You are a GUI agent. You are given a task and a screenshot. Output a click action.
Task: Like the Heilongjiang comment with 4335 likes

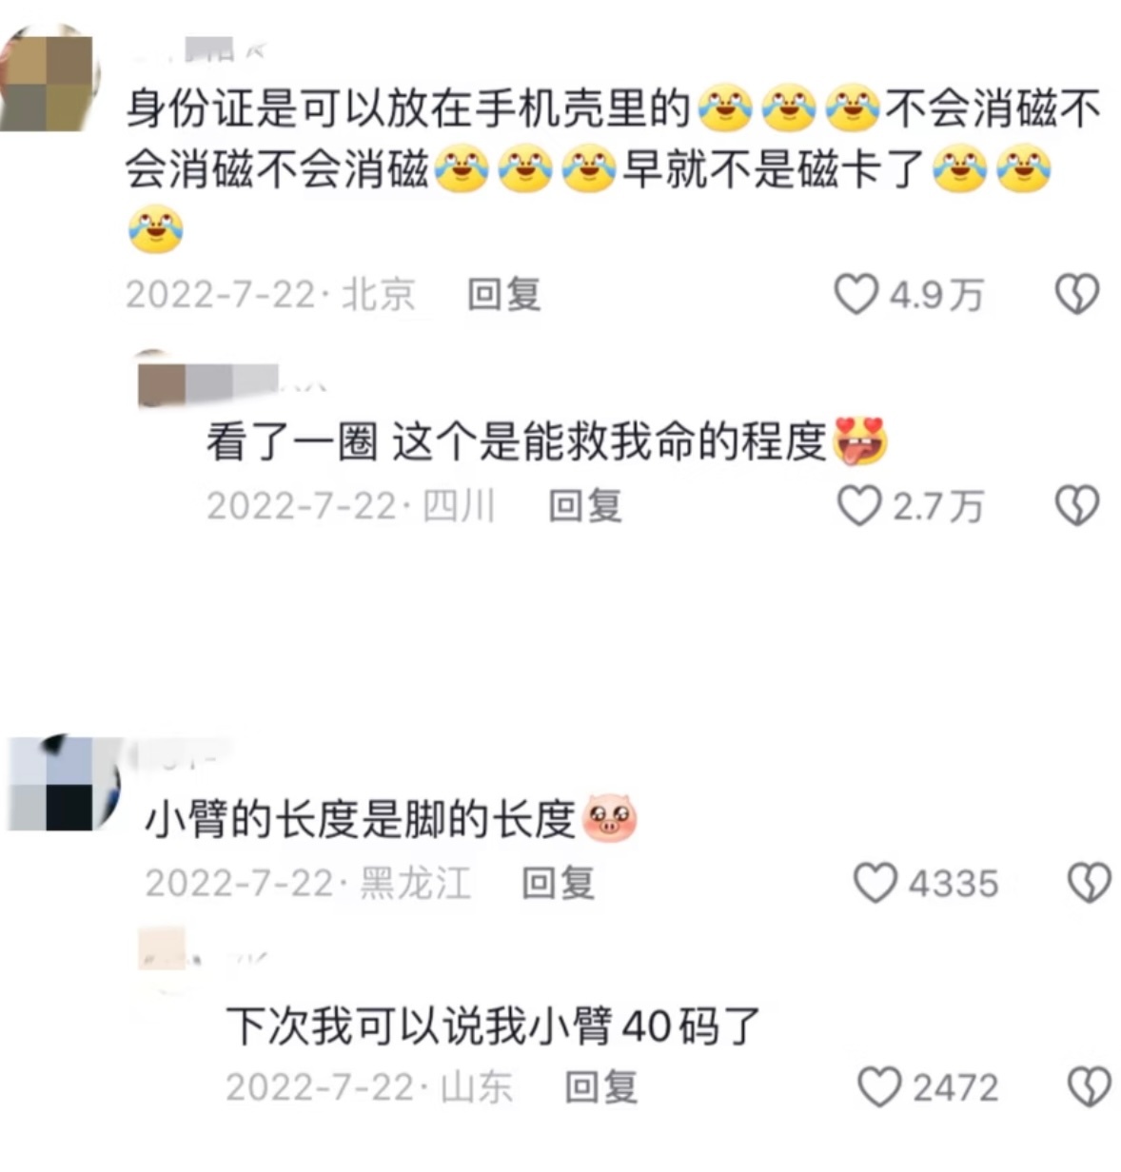875,883
